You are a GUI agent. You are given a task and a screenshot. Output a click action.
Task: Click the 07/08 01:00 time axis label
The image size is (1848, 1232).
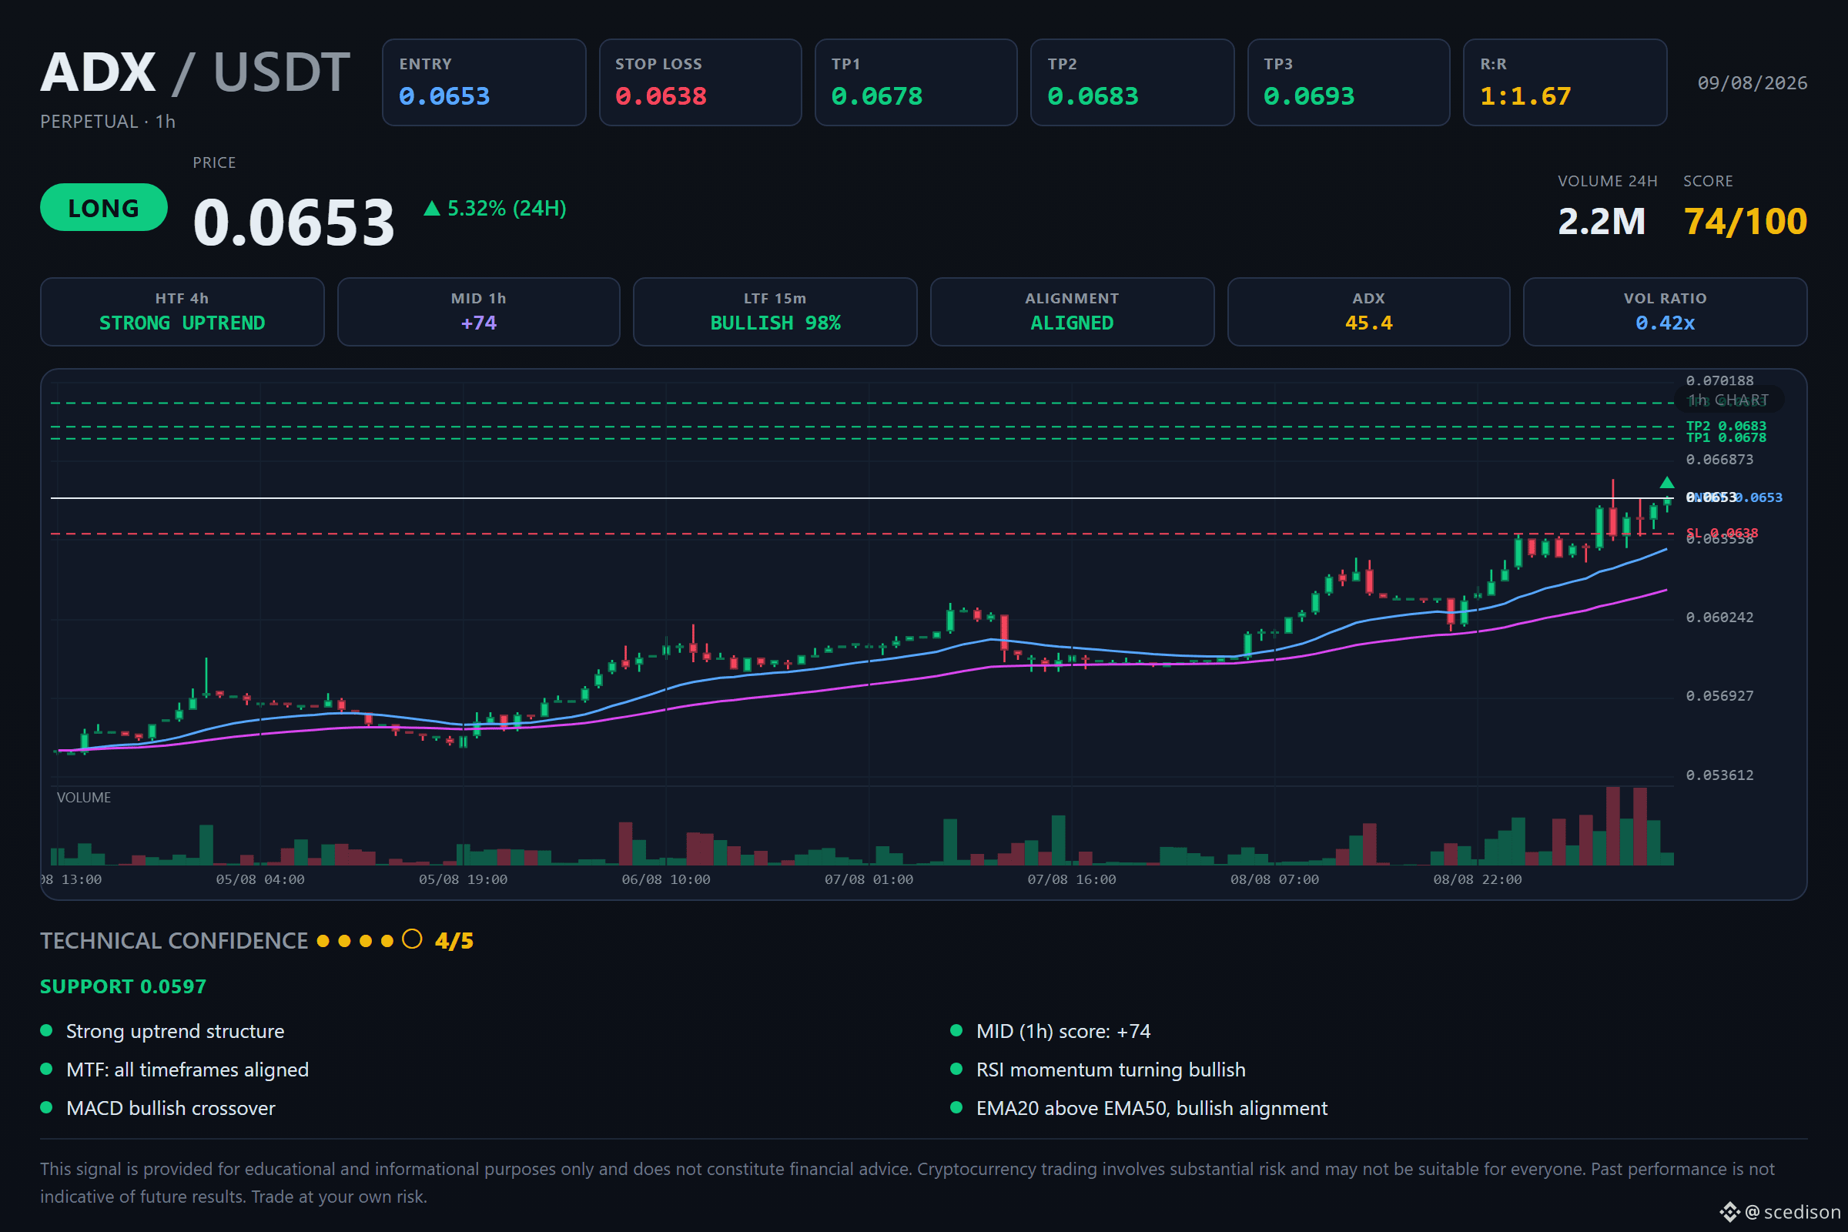tap(869, 880)
